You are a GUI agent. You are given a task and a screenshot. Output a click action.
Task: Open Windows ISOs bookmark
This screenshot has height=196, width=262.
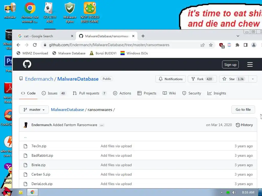pyautogui.click(x=134, y=53)
